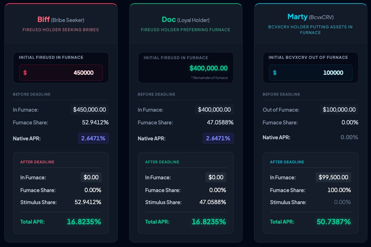Click Biff's Stimulus Share 52.9412% value

[x=88, y=202]
